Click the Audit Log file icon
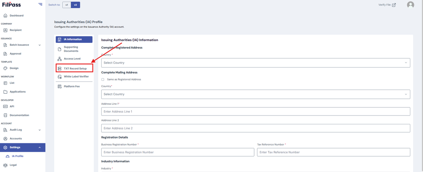 [5, 130]
